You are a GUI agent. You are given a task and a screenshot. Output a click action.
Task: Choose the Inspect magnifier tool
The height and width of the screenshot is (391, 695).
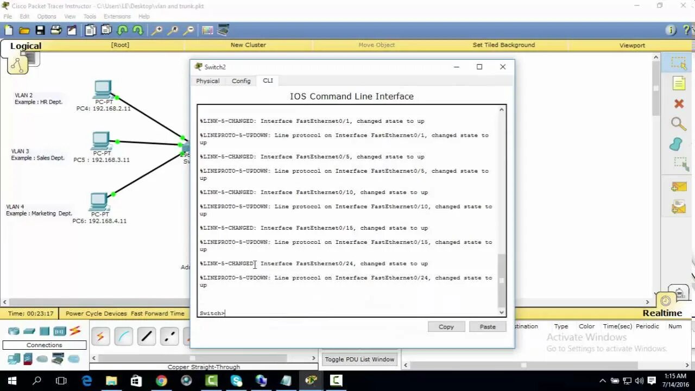click(679, 124)
